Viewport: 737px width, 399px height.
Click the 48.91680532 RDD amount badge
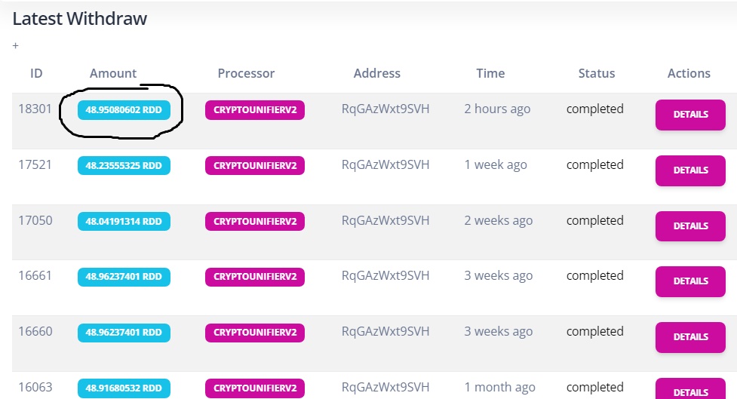click(x=124, y=388)
